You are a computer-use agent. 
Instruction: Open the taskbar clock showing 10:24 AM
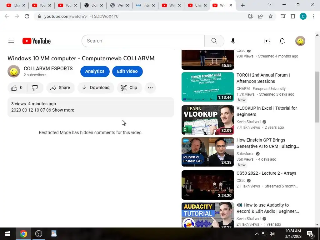[293, 234]
